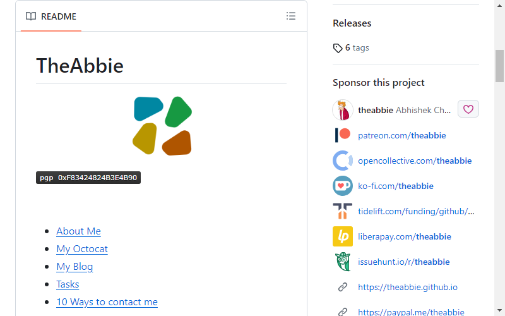Open 10 Ways to contact me link

point(107,302)
